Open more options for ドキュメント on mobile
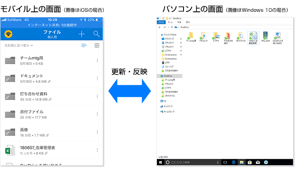 tap(97, 78)
